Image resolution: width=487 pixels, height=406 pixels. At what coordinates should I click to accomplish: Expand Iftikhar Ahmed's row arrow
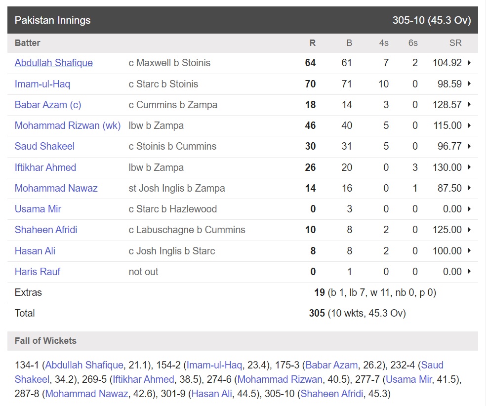[468, 167]
